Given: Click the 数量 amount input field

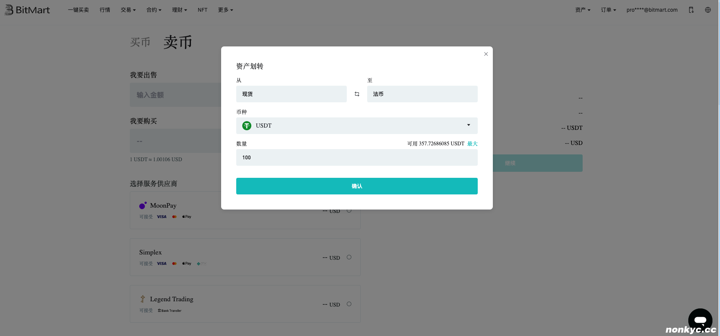Looking at the screenshot, I should click(357, 157).
